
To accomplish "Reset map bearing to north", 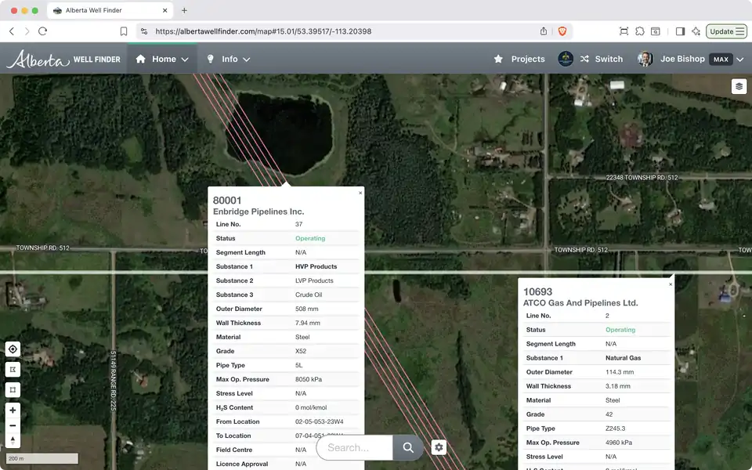I will click(x=13, y=439).
